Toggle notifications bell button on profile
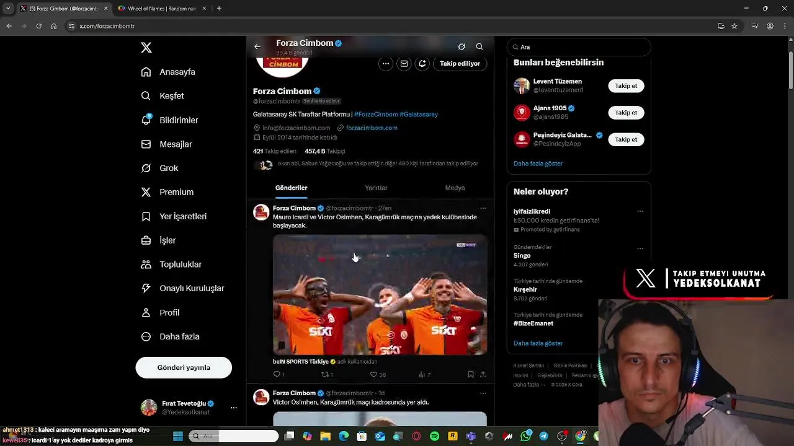This screenshot has width=794, height=446. [x=422, y=63]
